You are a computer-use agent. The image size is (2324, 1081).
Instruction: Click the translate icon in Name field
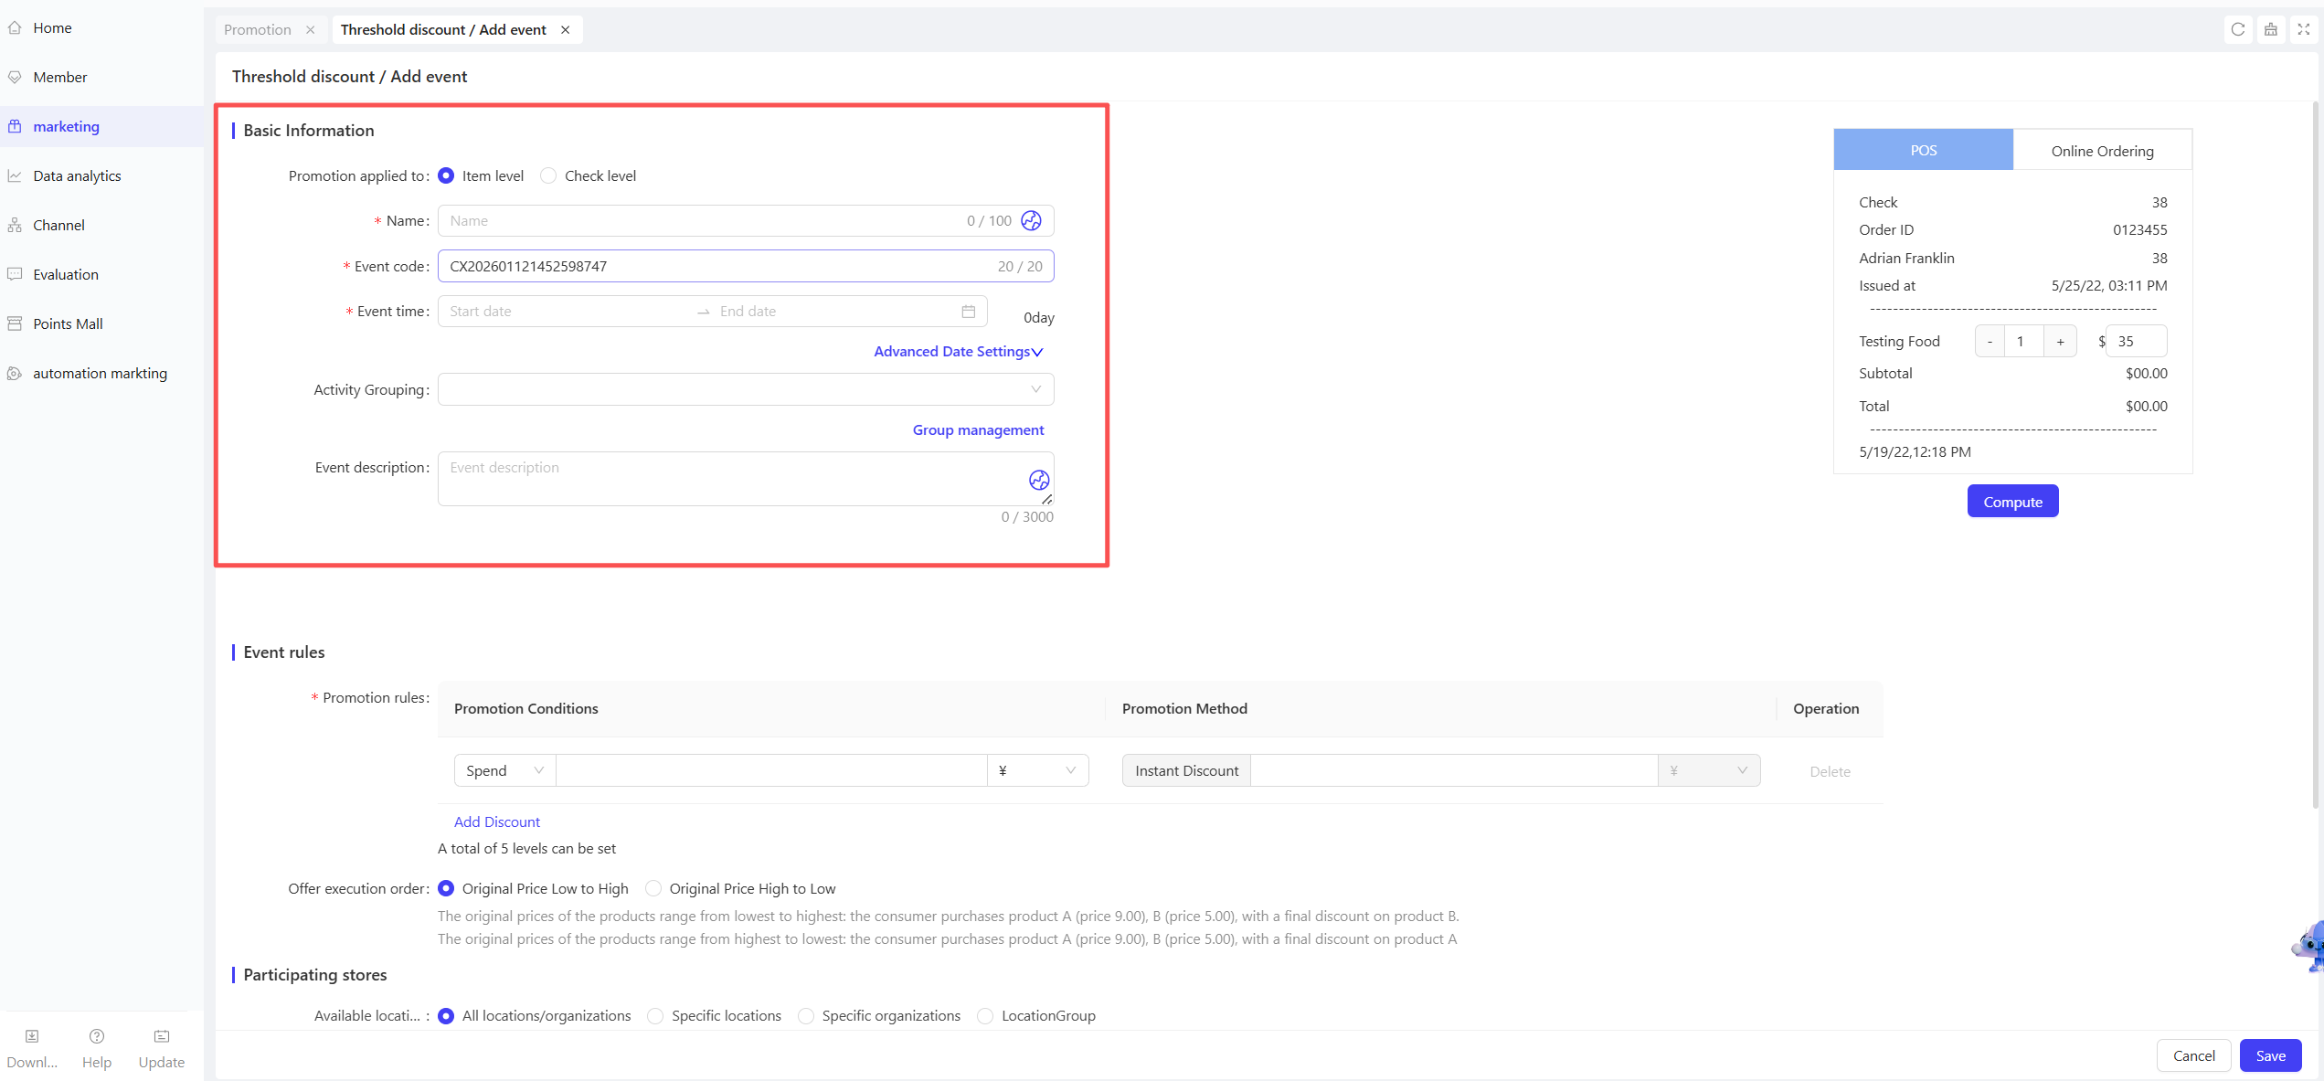[1031, 220]
